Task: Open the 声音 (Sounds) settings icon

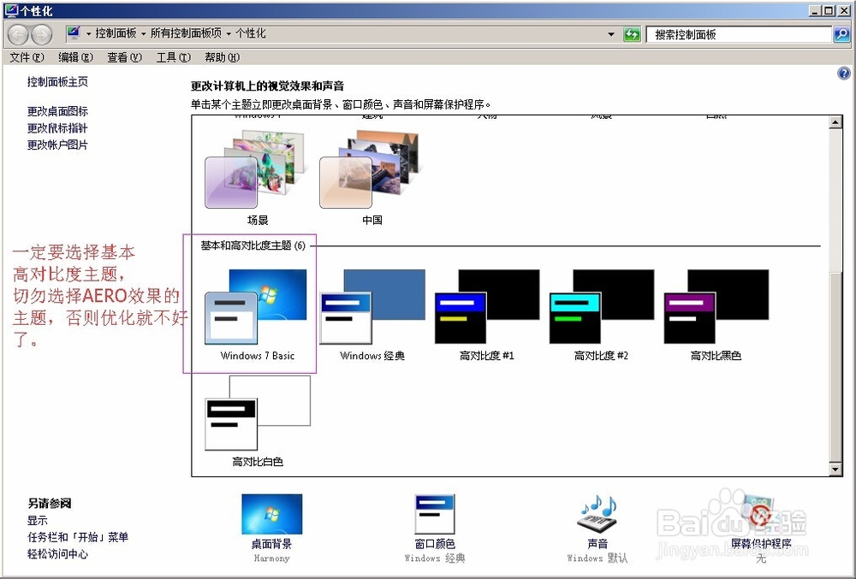Action: click(597, 513)
